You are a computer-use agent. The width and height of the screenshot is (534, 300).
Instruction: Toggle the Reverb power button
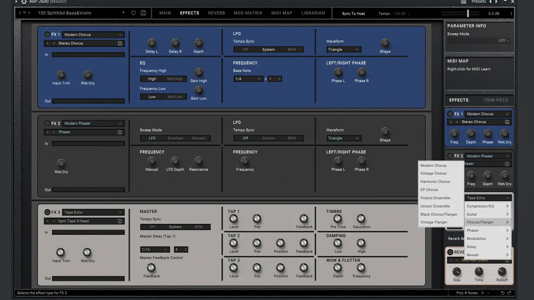pyautogui.click(x=450, y=252)
